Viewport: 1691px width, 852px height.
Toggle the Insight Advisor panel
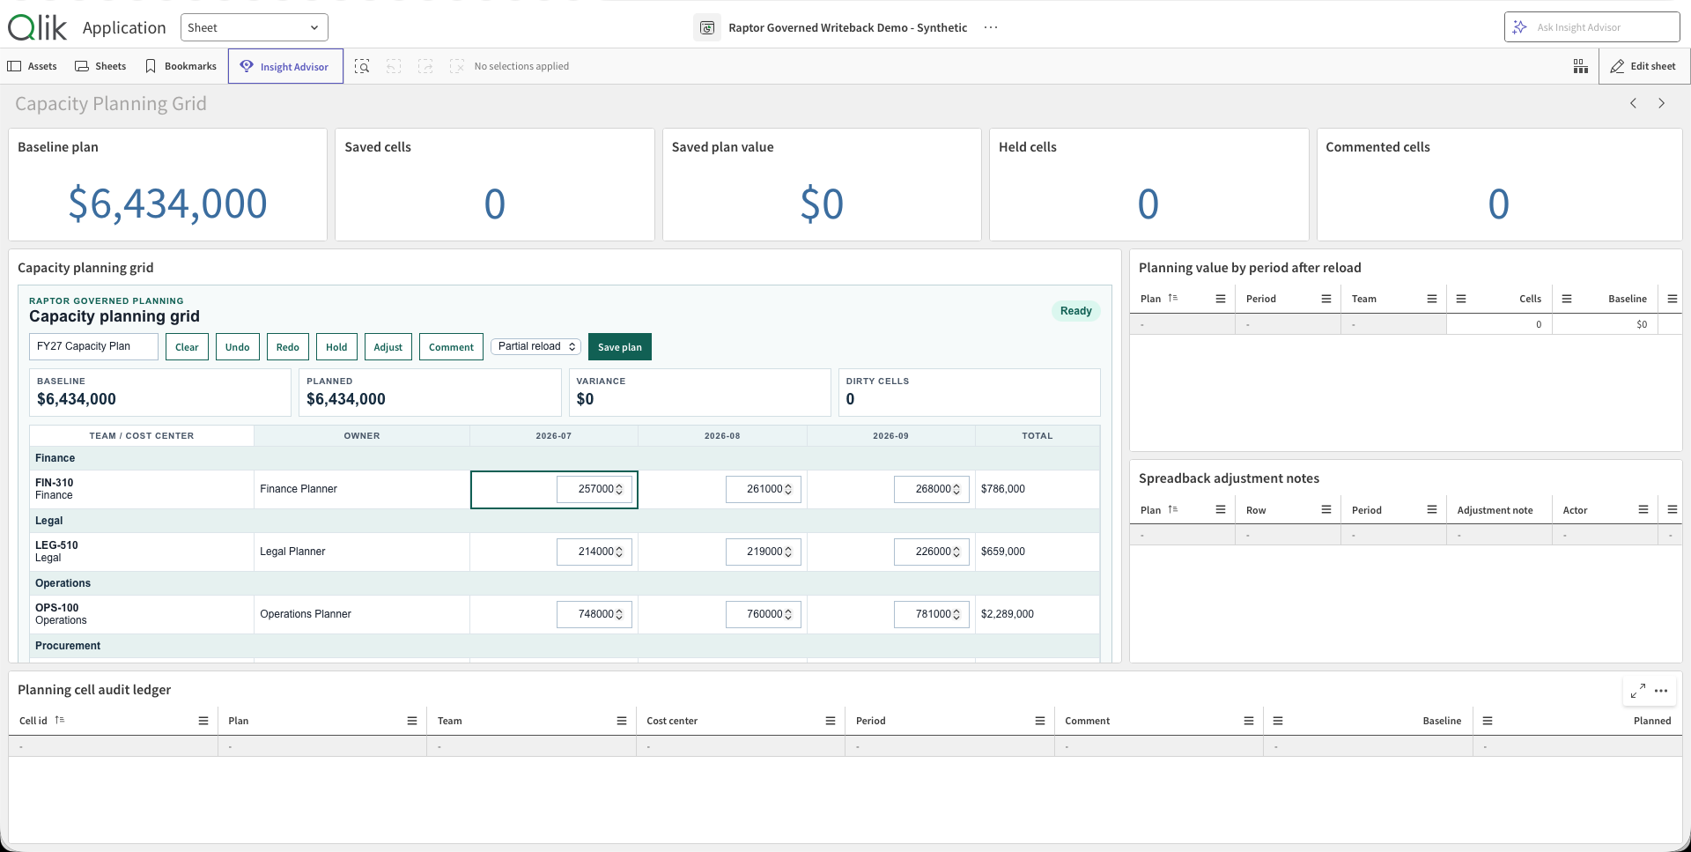click(x=285, y=66)
